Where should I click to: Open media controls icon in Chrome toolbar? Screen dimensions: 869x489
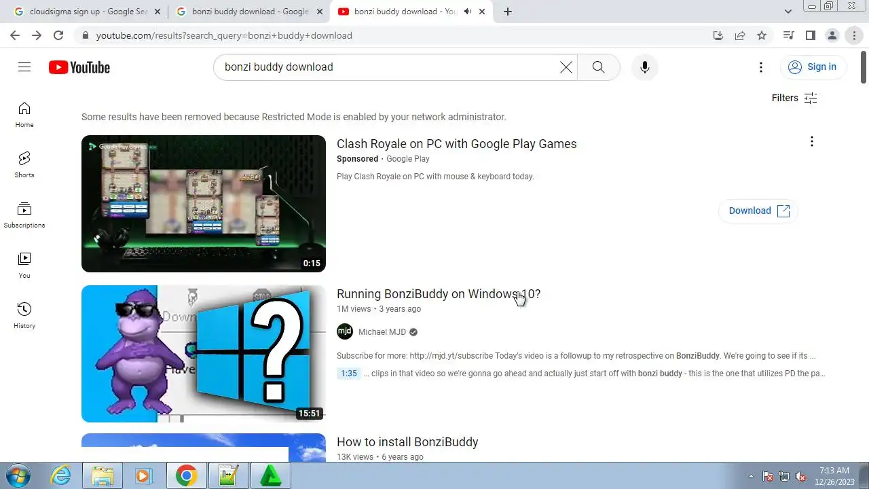click(788, 35)
